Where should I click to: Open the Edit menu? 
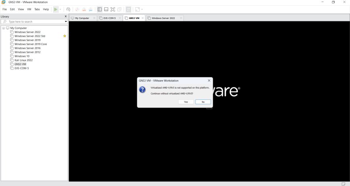12,9
